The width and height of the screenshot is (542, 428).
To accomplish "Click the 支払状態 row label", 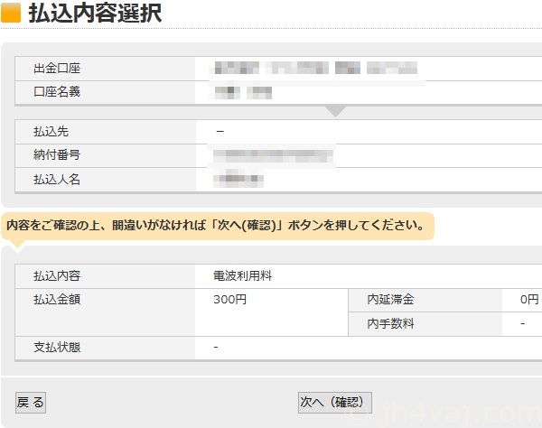I will tap(57, 347).
